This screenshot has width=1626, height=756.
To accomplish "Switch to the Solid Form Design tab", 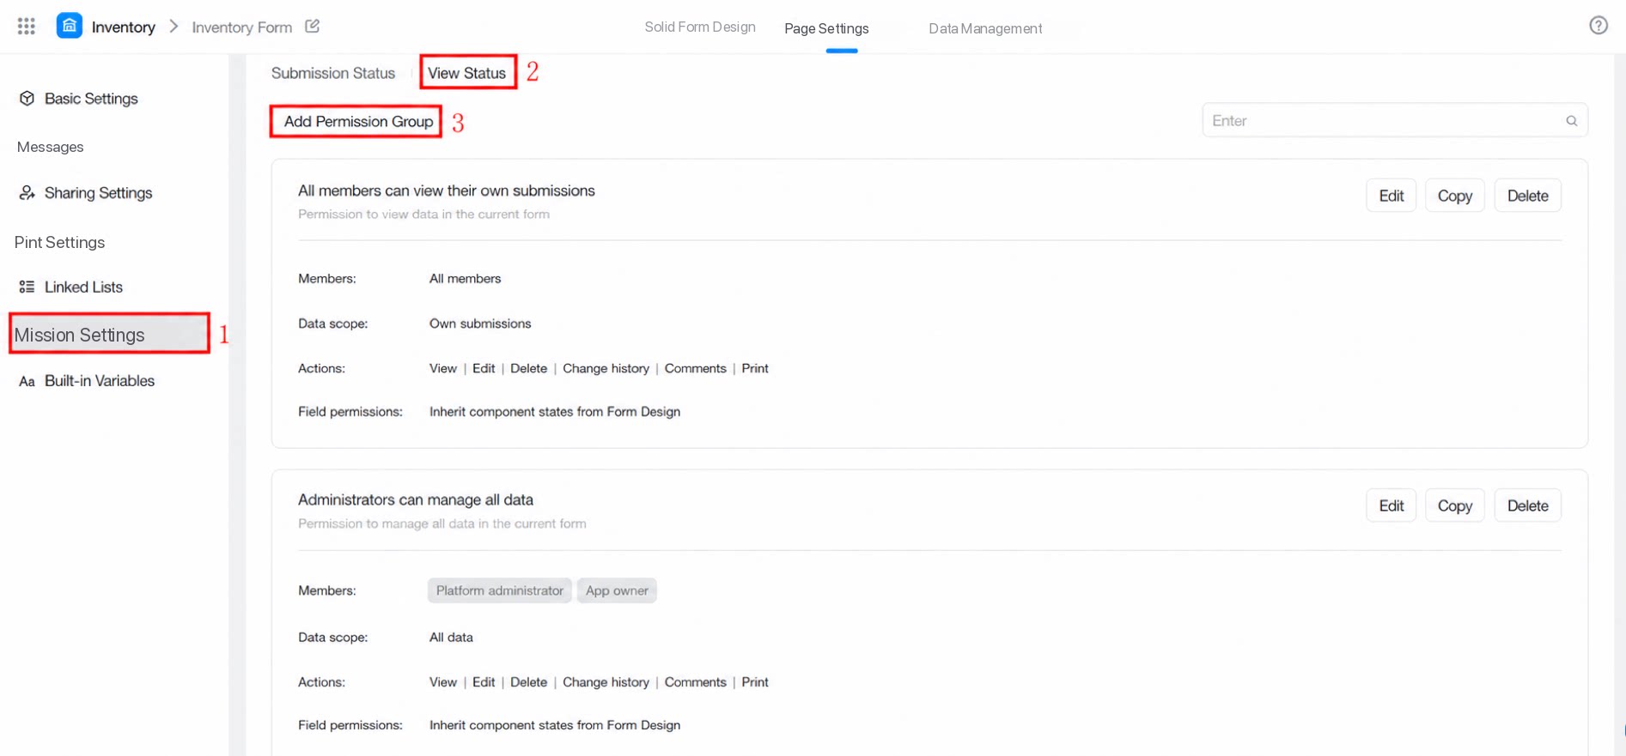I will (700, 27).
